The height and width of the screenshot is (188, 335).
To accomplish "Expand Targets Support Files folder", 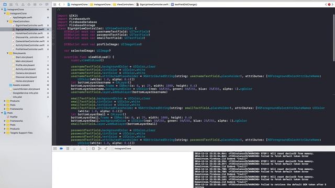I will 5,133.
